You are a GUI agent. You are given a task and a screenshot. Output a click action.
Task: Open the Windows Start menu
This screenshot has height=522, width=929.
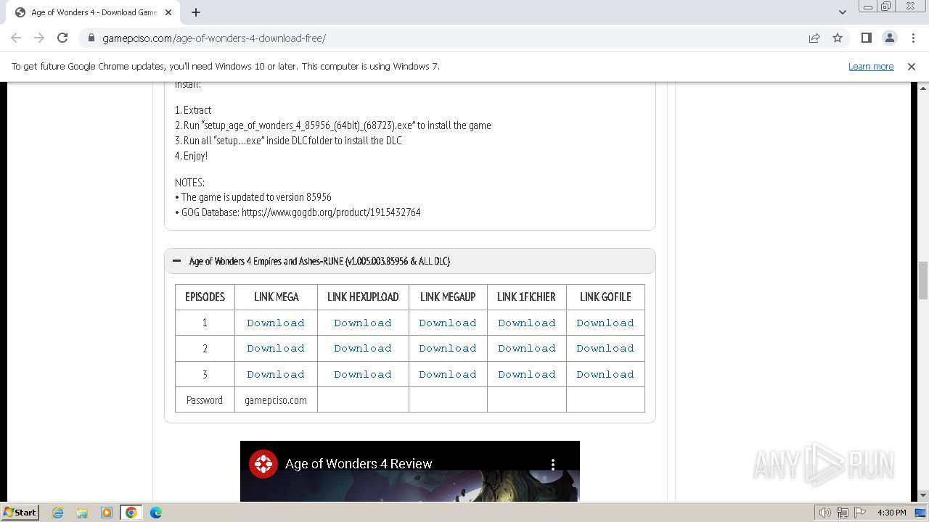coord(20,512)
